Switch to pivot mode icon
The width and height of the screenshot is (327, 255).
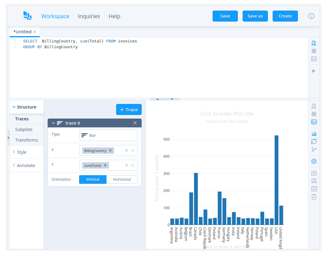tap(314, 142)
